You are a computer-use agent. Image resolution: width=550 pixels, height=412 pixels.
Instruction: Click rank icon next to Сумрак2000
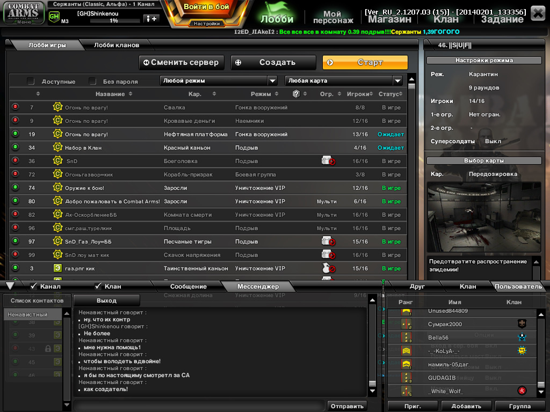tap(406, 324)
